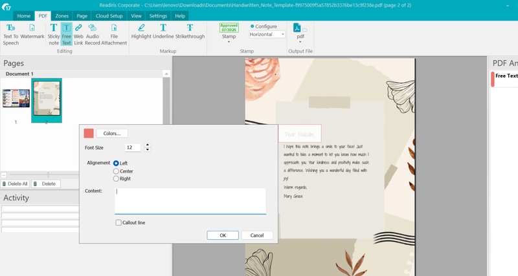
Task: Cancel the free text dialog
Action: pyautogui.click(x=257, y=235)
